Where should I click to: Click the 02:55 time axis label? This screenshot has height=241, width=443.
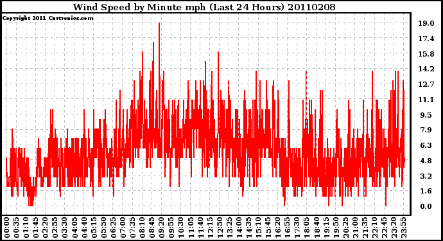55,228
